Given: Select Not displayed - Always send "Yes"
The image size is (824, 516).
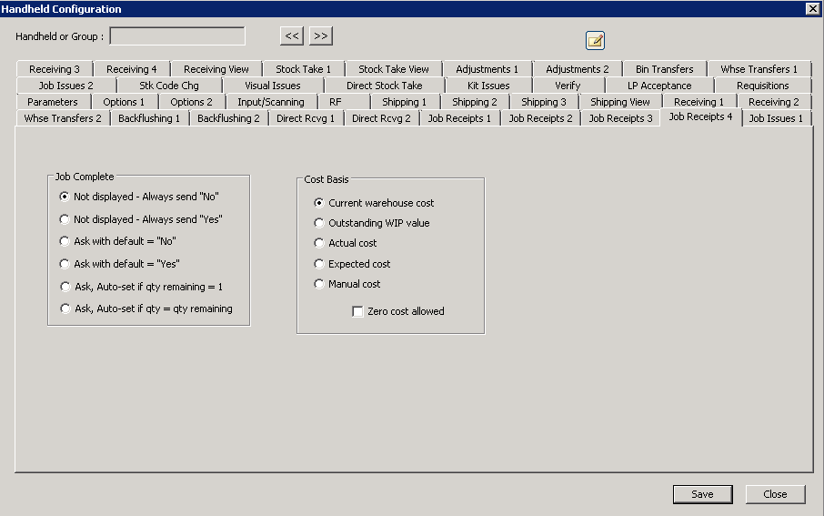Looking at the screenshot, I should 65,219.
